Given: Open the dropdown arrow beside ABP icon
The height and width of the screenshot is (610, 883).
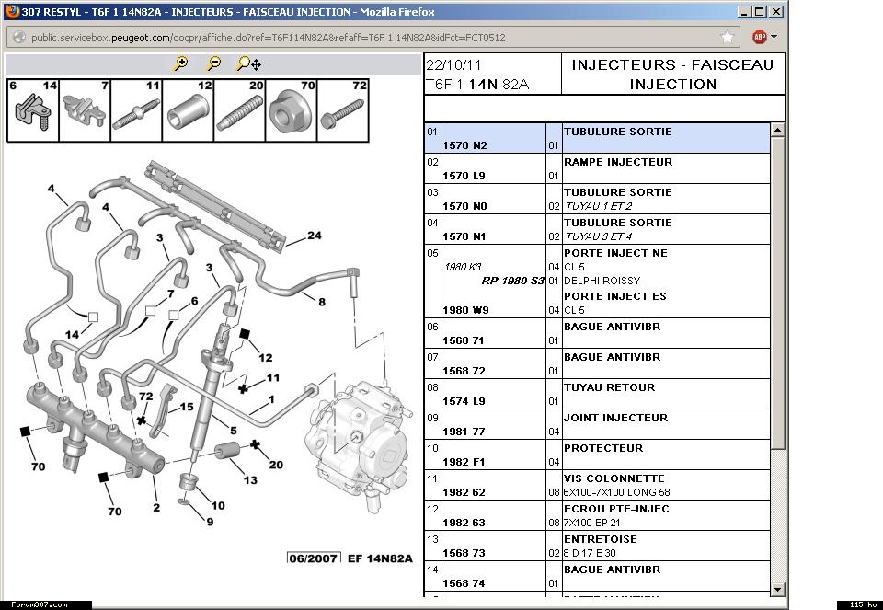Looking at the screenshot, I should click(774, 37).
